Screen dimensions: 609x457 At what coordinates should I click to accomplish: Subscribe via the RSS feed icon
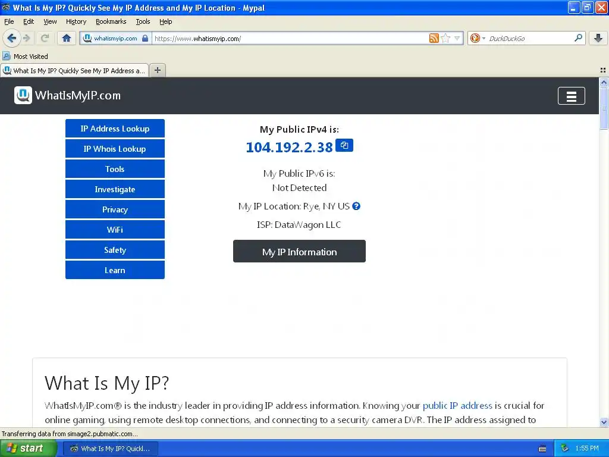(434, 38)
